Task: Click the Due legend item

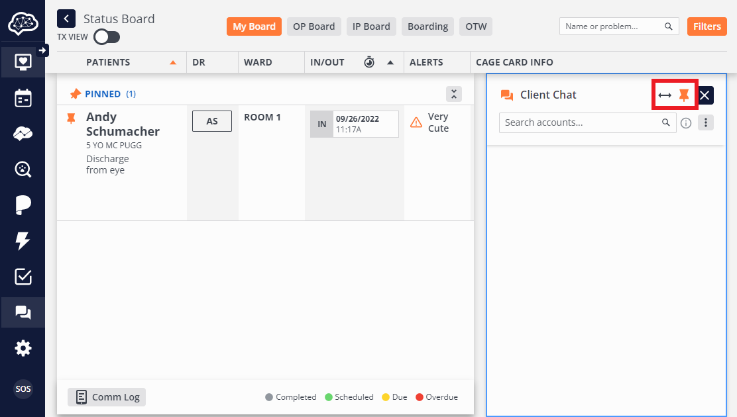Action: pyautogui.click(x=395, y=396)
